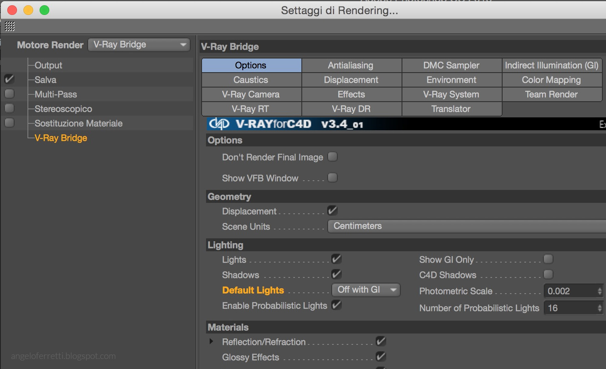Open the V-Ray System tab
This screenshot has width=606, height=369.
(452, 94)
